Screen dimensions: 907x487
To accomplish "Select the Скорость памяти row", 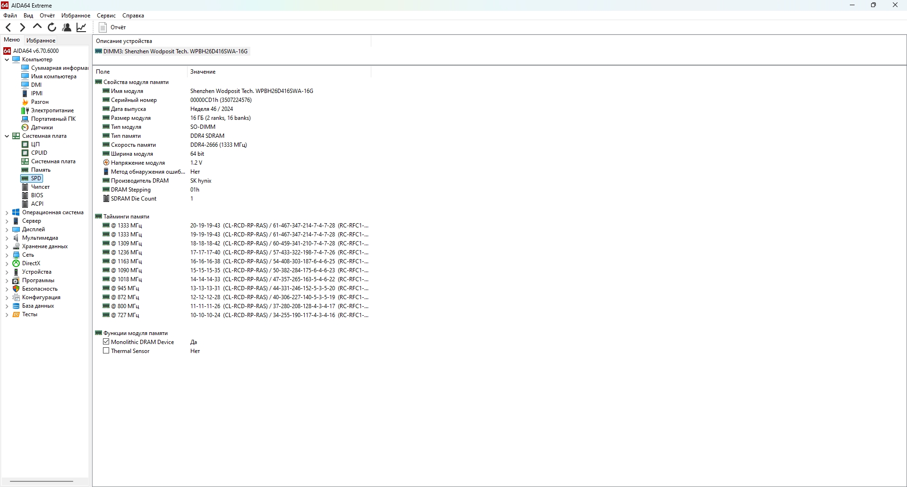I will [x=231, y=145].
